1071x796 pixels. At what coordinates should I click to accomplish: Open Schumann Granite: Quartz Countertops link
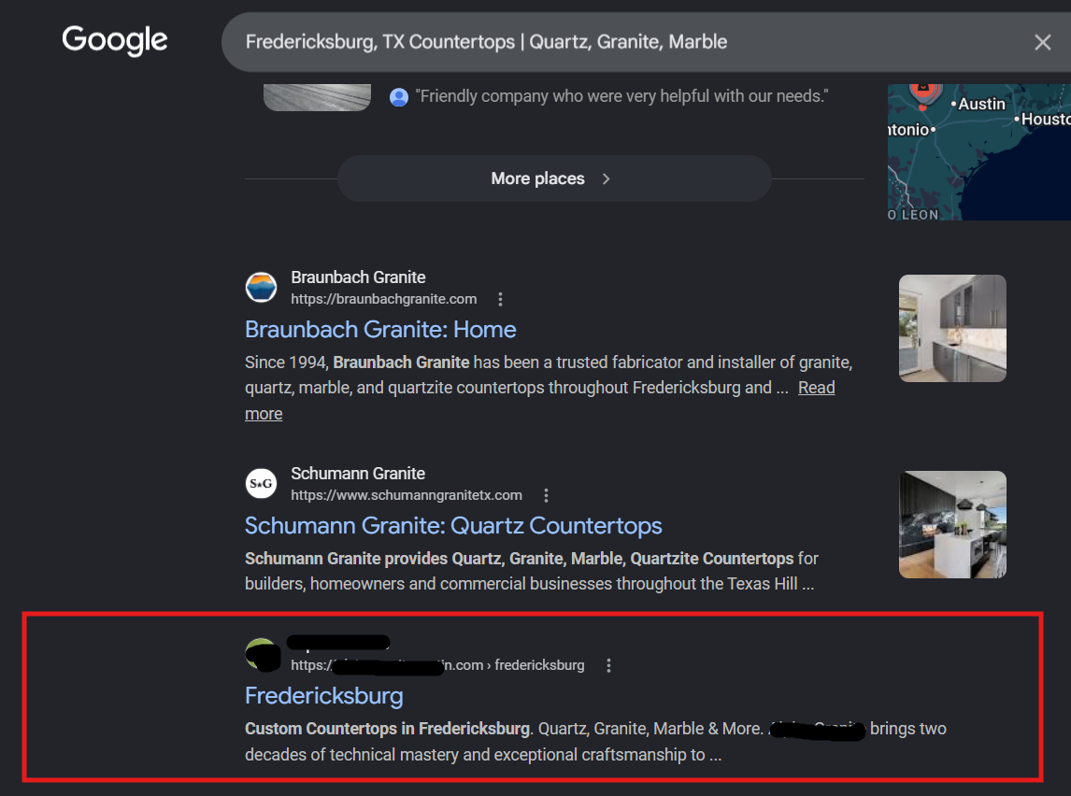click(x=453, y=526)
